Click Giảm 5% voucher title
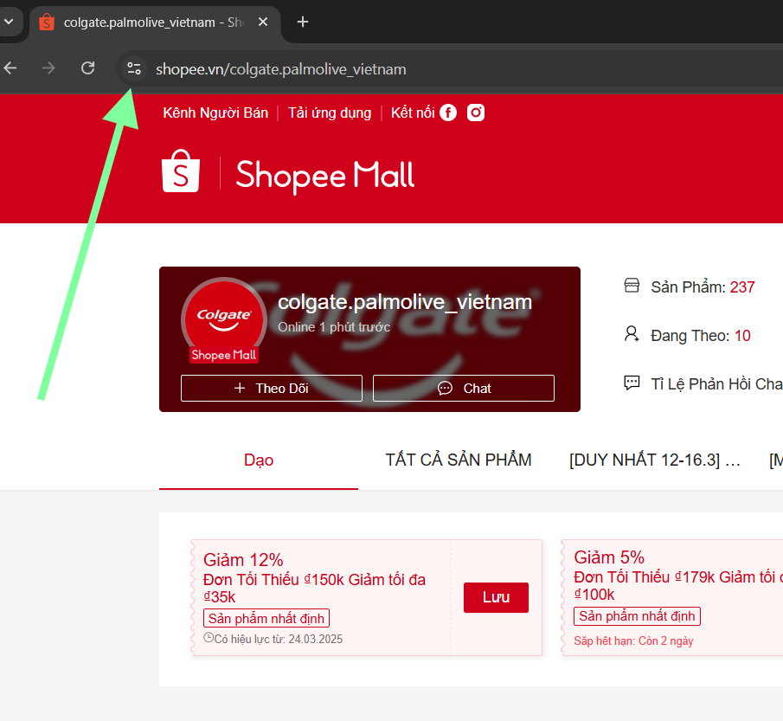Image resolution: width=783 pixels, height=721 pixels. [x=609, y=557]
